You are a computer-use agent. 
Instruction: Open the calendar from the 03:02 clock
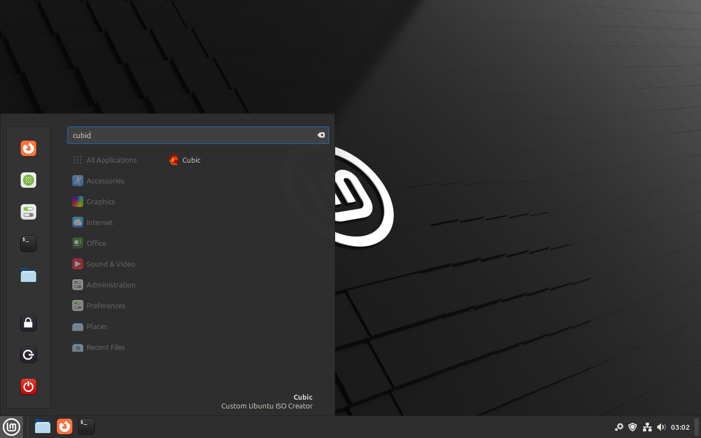click(x=680, y=427)
